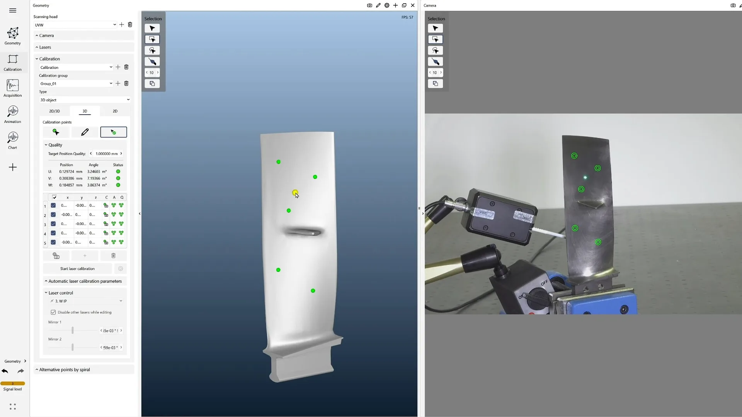Select rectangle selection tool in 3D view
This screenshot has width=742, height=417.
152,39
